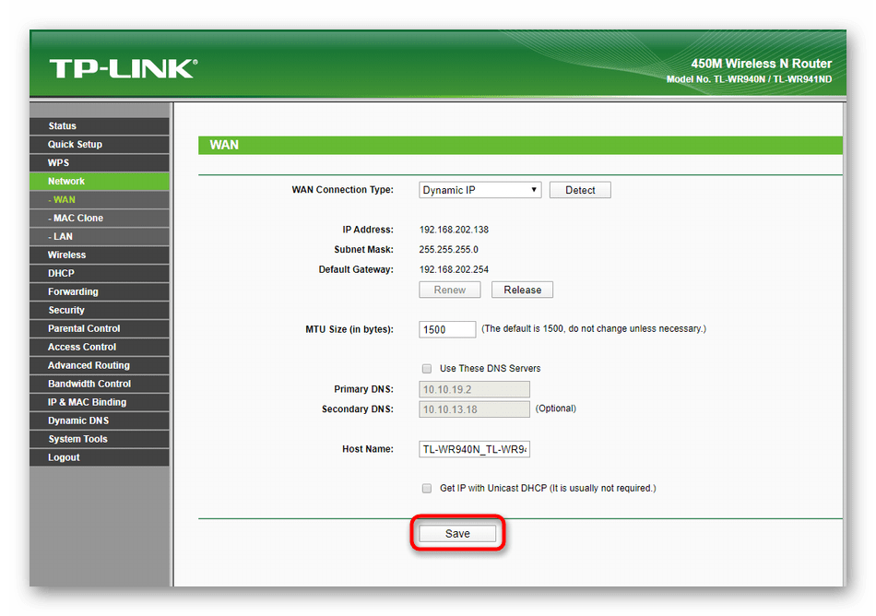876x616 pixels.
Task: Click the IP address 192.168.202.138 text
Action: 454,230
